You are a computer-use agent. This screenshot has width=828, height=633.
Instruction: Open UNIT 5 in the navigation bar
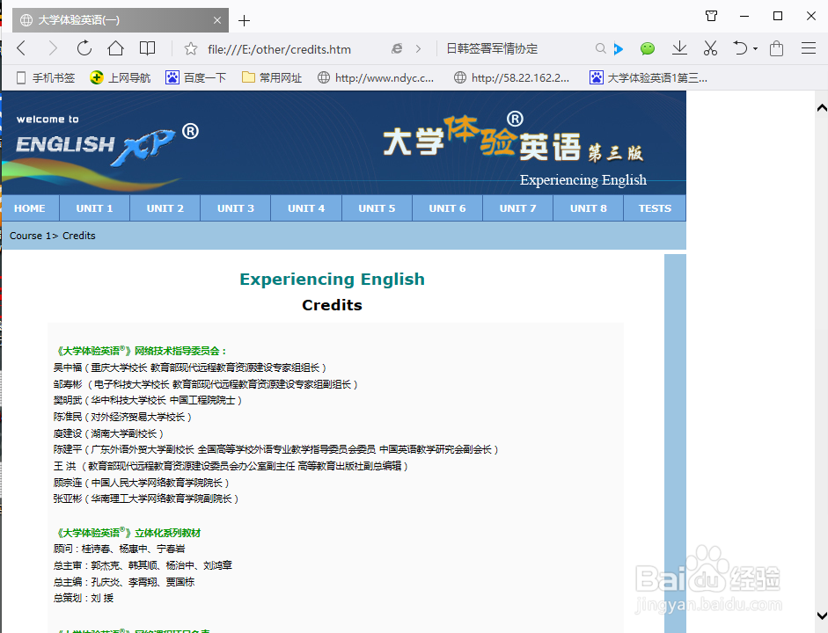pyautogui.click(x=377, y=208)
